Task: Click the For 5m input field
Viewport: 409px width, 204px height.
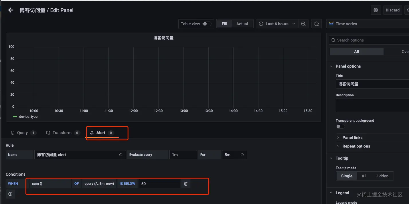Action: 234,155
